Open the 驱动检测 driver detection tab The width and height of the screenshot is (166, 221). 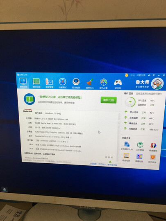(76, 83)
